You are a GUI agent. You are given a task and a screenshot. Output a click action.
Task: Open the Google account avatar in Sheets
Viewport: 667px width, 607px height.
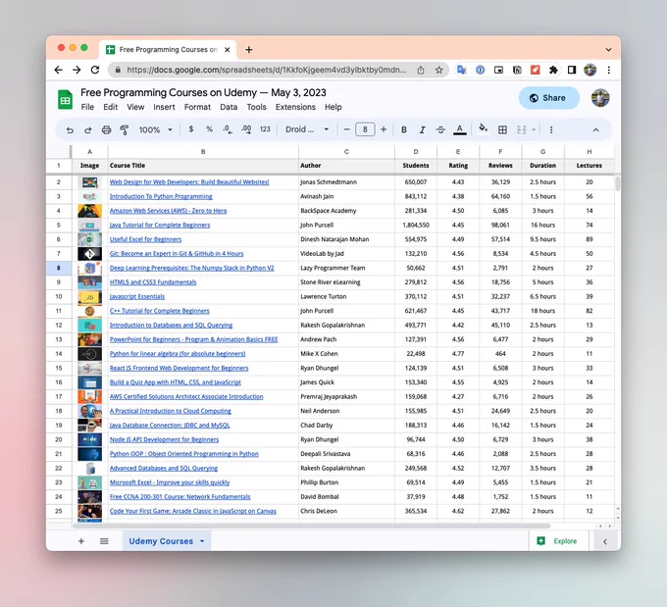(x=600, y=98)
